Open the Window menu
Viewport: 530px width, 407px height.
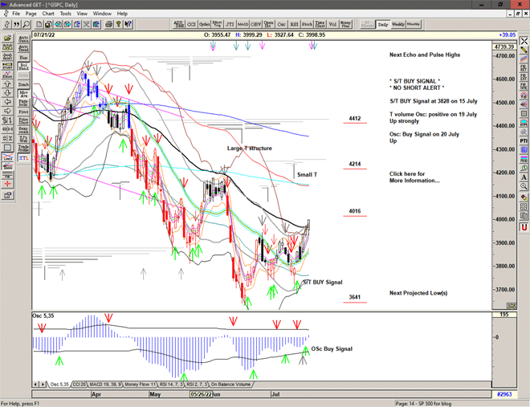point(102,14)
